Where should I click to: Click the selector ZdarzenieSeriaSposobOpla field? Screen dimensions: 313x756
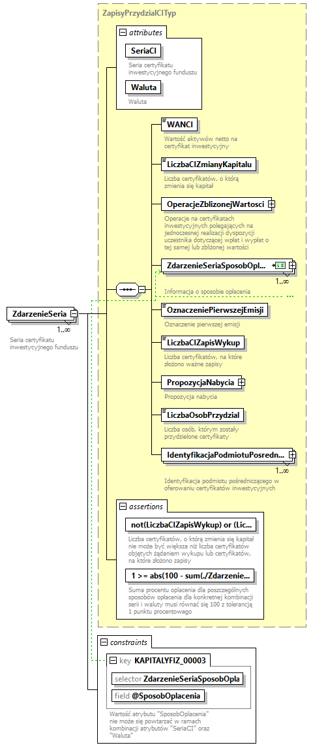[x=177, y=679]
